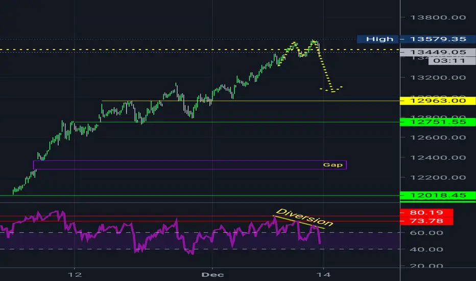This screenshot has height=281, width=476.
Task: Click the red RSI 80.19 label
Action: click(426, 213)
